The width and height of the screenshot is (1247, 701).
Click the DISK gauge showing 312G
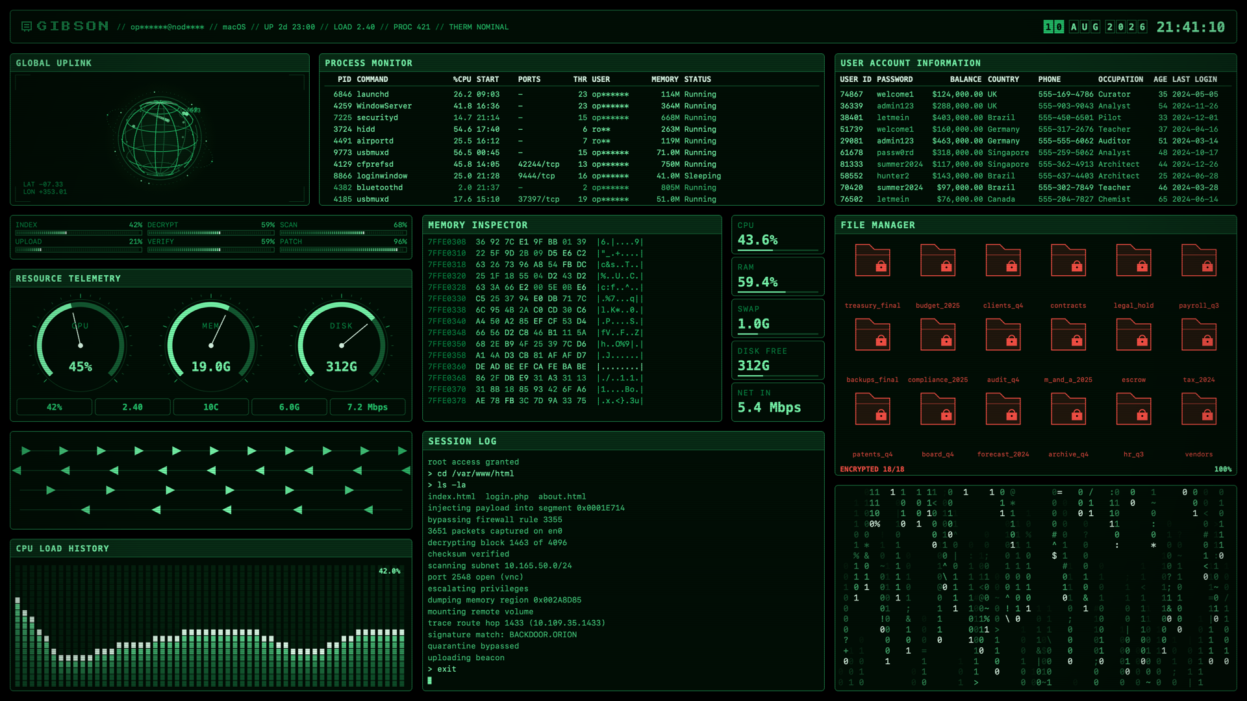tap(341, 344)
